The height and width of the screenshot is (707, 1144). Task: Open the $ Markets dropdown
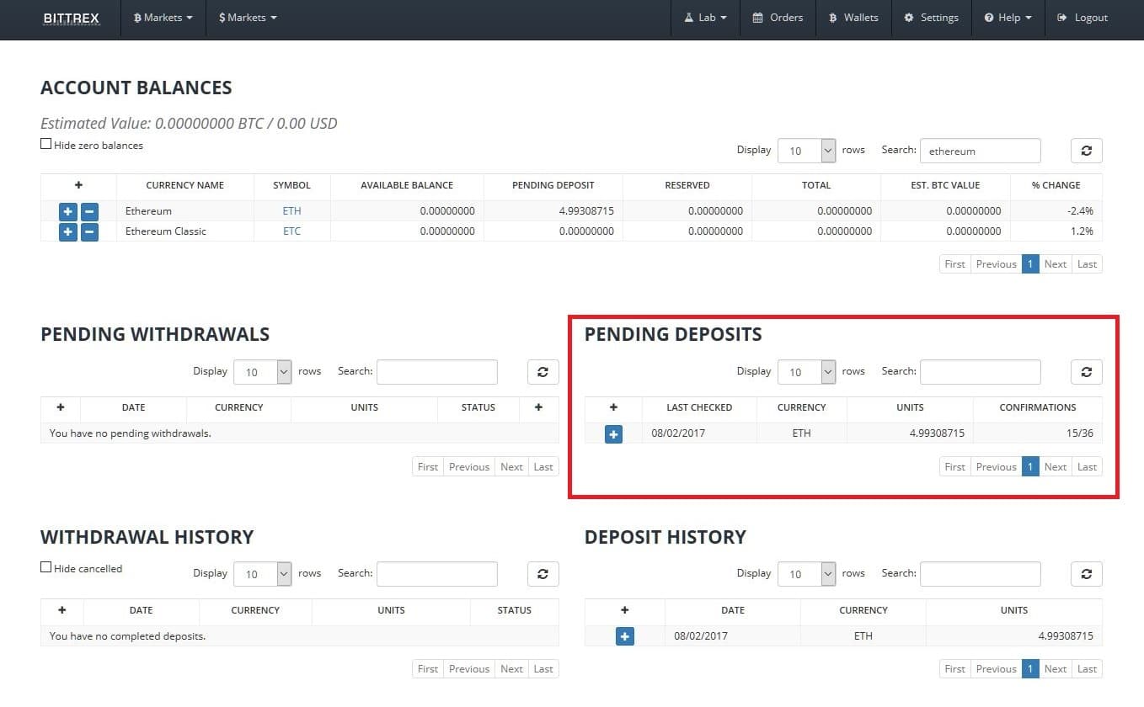tap(247, 17)
